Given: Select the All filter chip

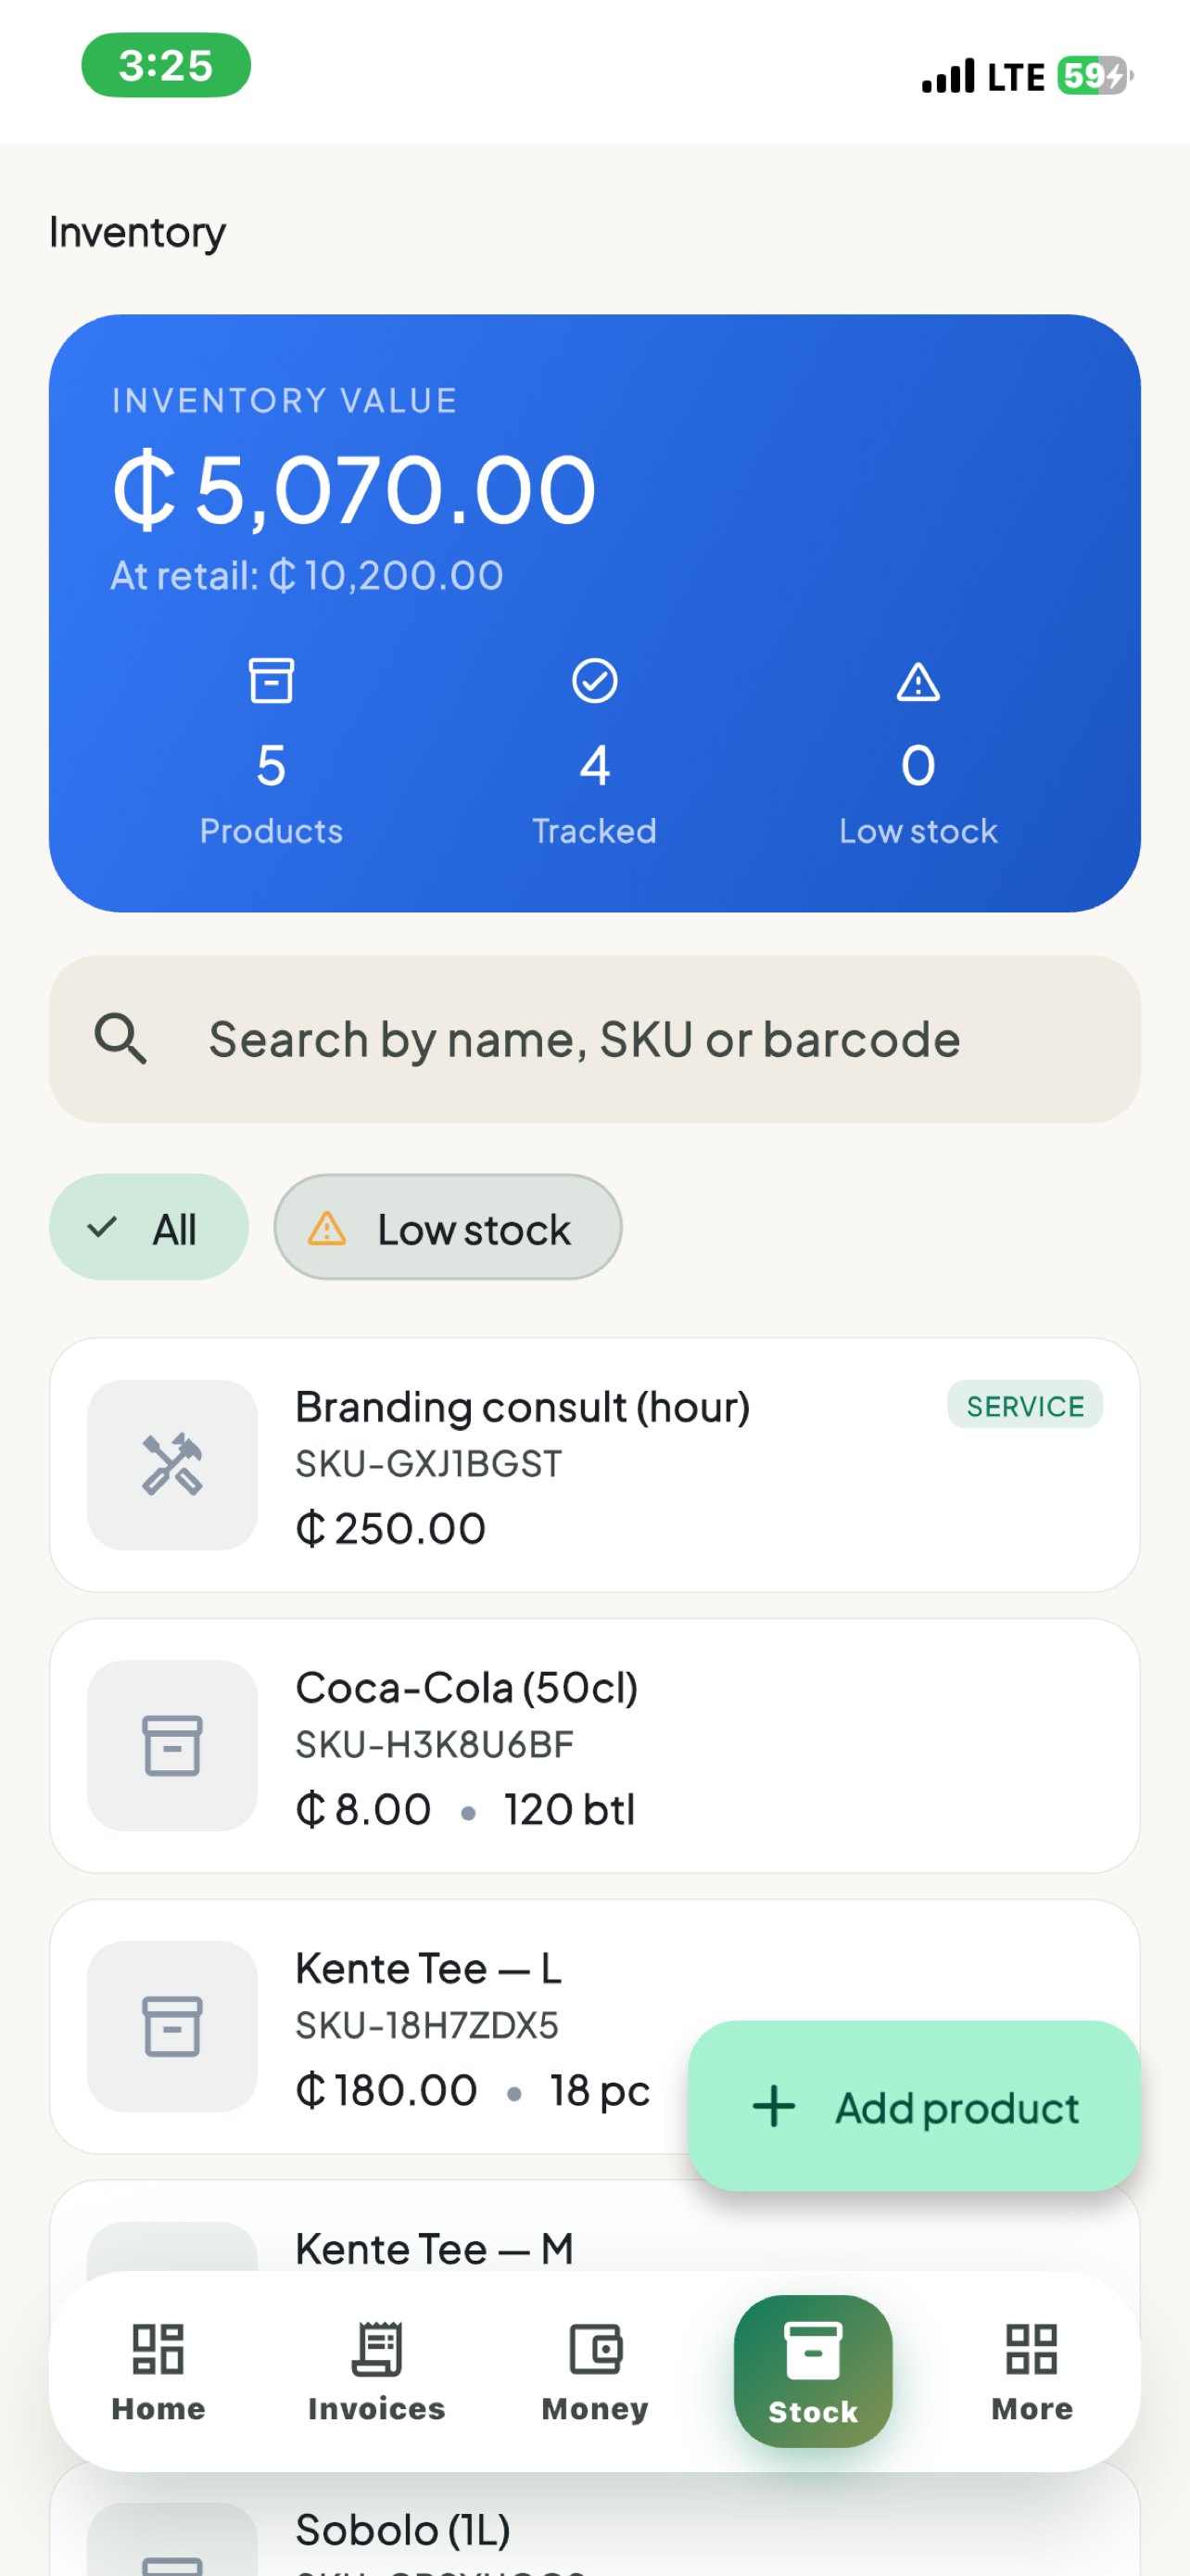Looking at the screenshot, I should pos(149,1227).
